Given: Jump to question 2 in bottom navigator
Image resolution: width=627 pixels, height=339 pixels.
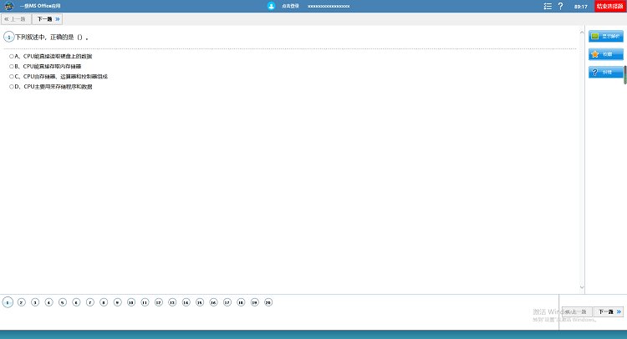Looking at the screenshot, I should [x=22, y=302].
